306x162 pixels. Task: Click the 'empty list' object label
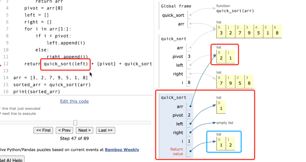[225, 123]
